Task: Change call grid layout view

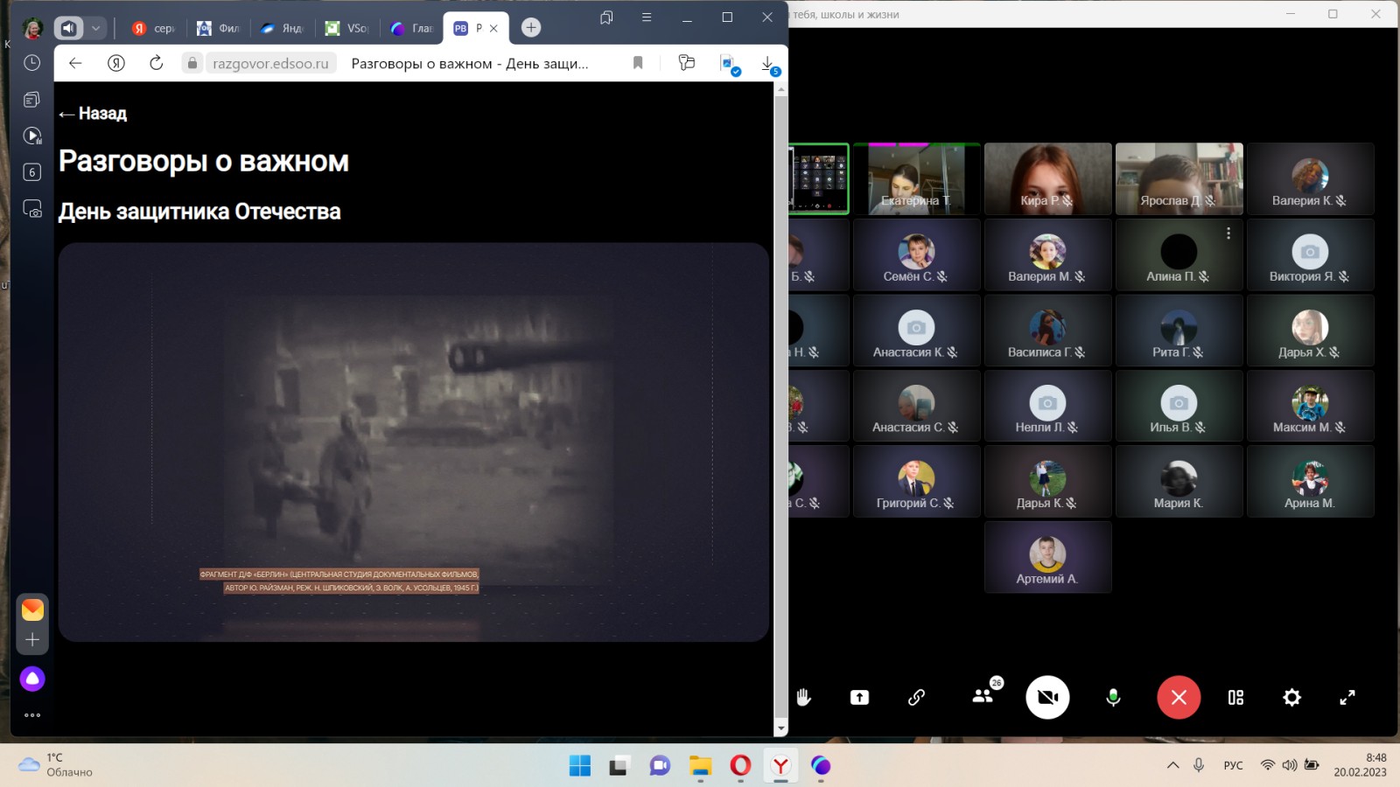Action: (1235, 697)
